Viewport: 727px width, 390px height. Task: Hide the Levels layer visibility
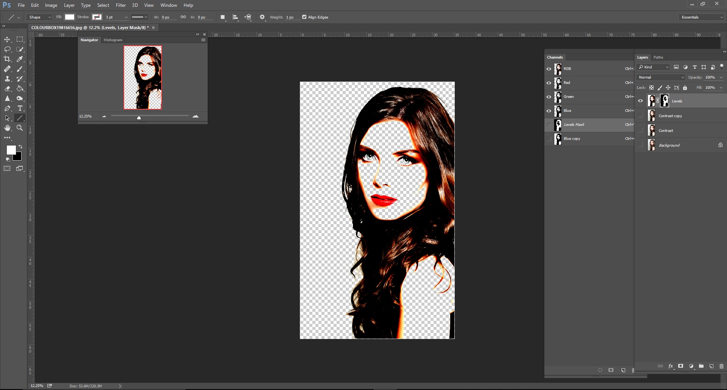coord(640,101)
